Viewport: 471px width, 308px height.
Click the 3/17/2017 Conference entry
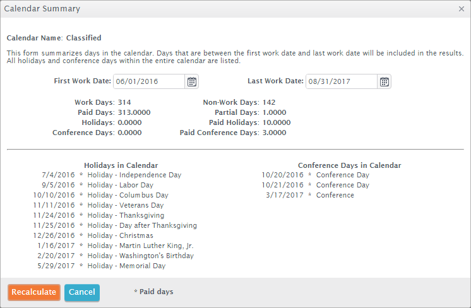pyautogui.click(x=310, y=195)
